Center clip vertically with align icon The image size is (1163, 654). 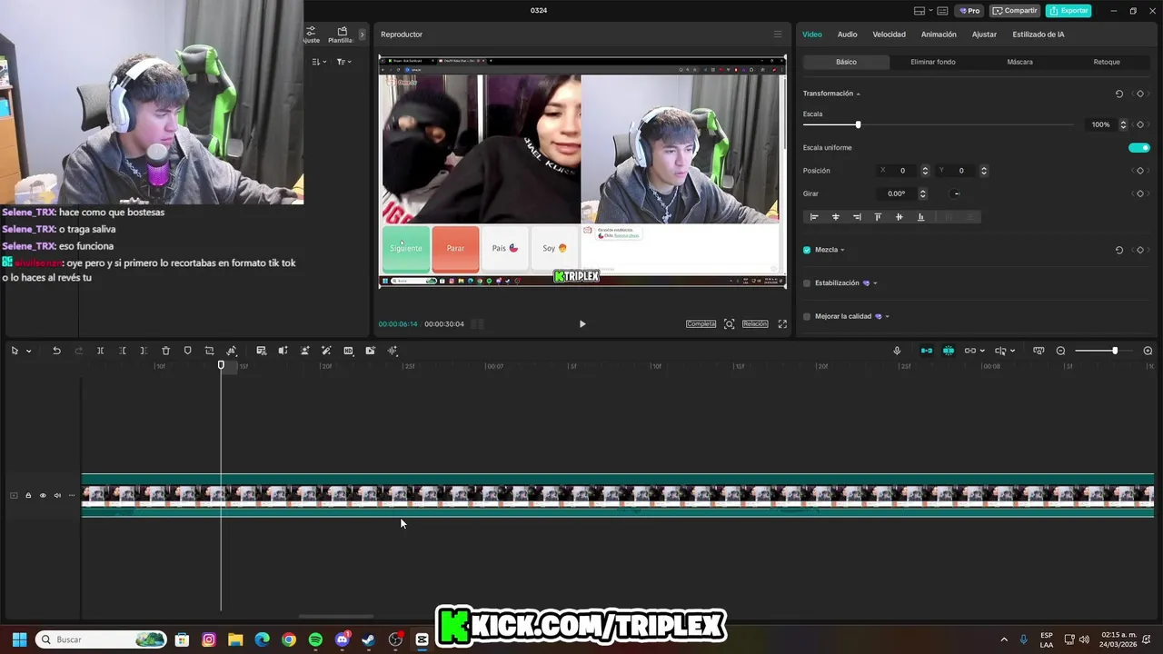point(899,217)
